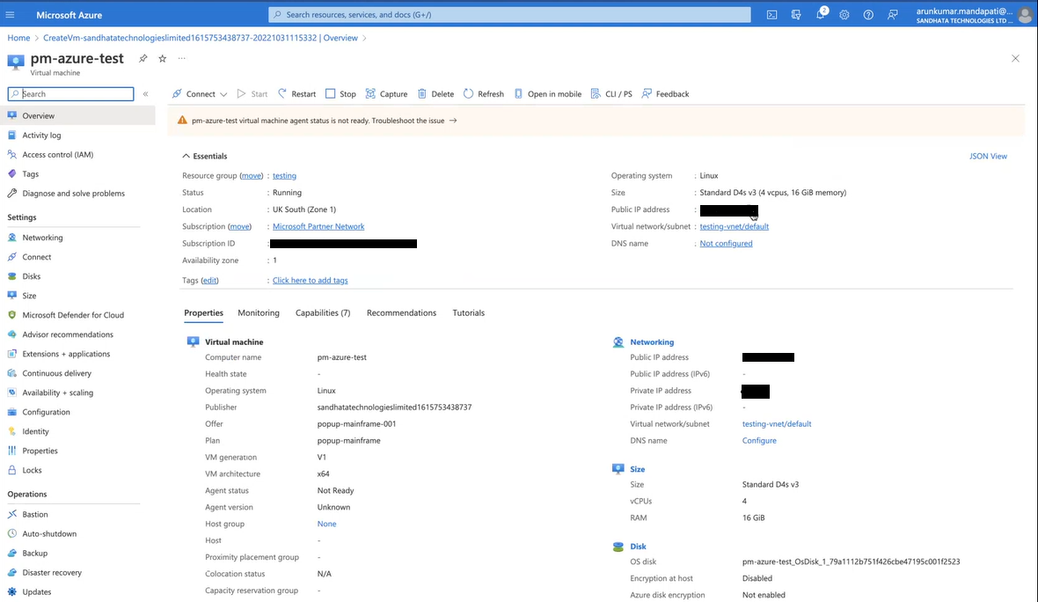Screen dimensions: 1038x602
Task: Stop the virtual machine
Action: pyautogui.click(x=341, y=94)
